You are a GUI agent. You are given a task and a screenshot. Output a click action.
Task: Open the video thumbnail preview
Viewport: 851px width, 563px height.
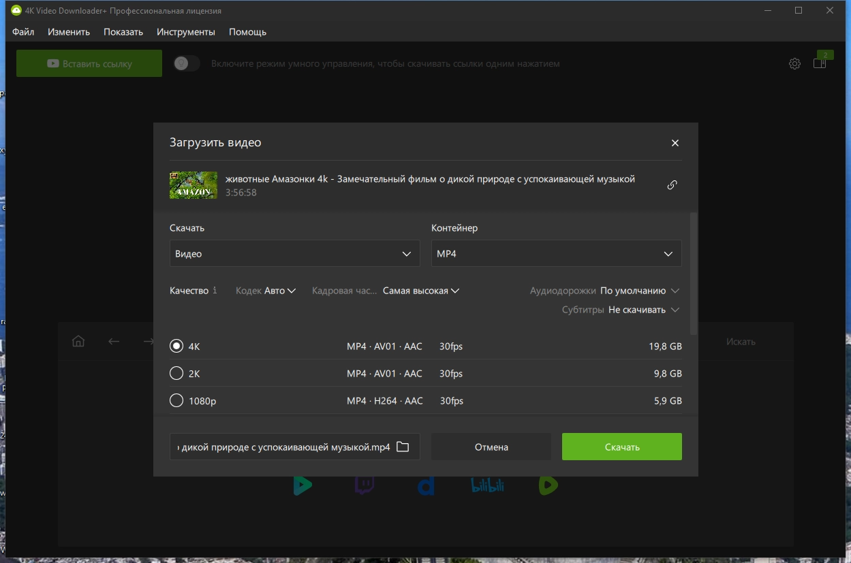click(194, 185)
